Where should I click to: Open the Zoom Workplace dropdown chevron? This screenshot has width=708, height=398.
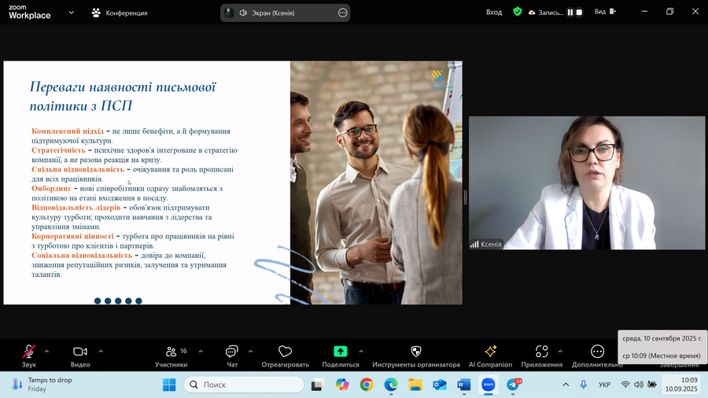click(72, 13)
